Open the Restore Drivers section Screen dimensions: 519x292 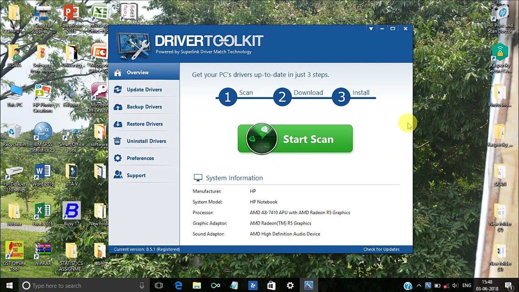[144, 124]
